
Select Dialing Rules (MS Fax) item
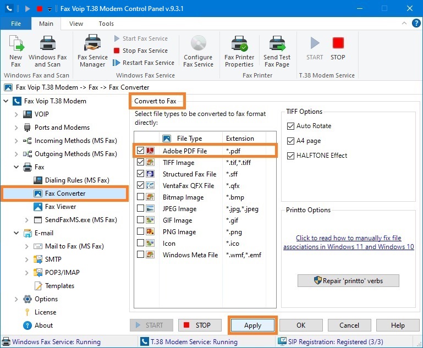point(72,180)
